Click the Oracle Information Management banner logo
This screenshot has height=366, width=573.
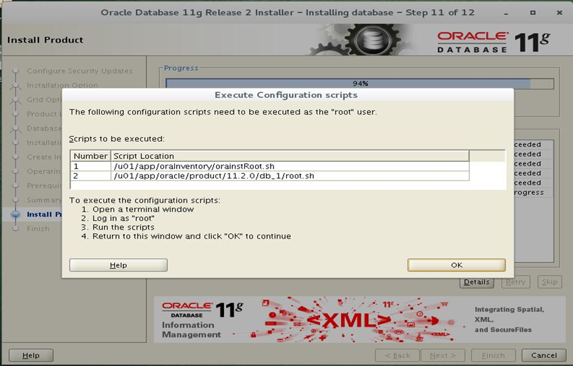pyautogui.click(x=202, y=319)
